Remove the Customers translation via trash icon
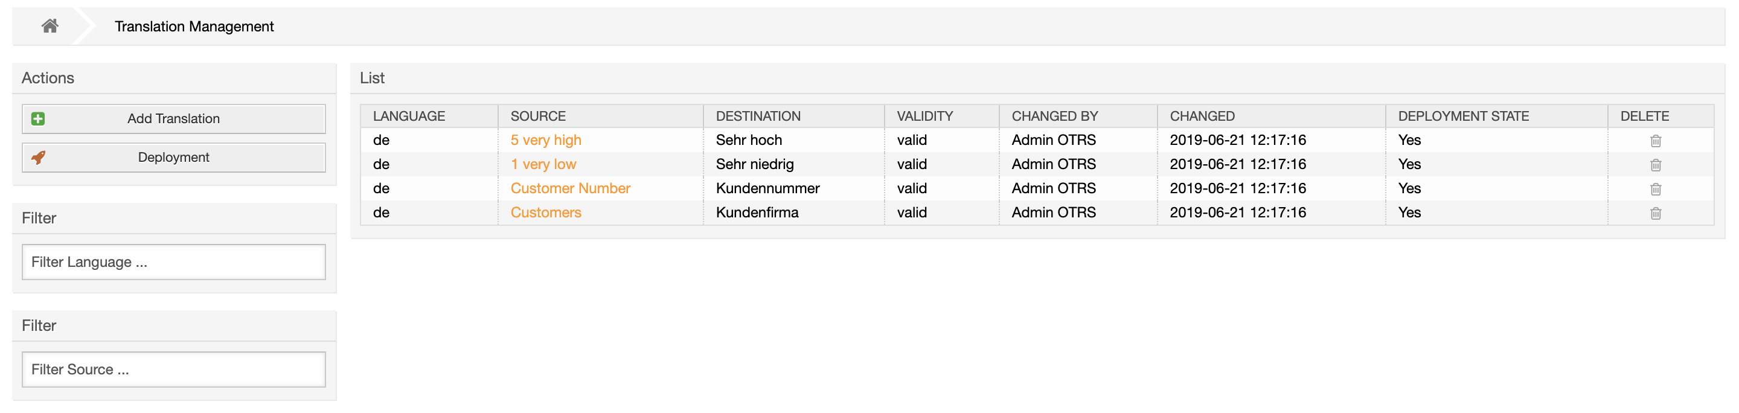 pyautogui.click(x=1655, y=213)
